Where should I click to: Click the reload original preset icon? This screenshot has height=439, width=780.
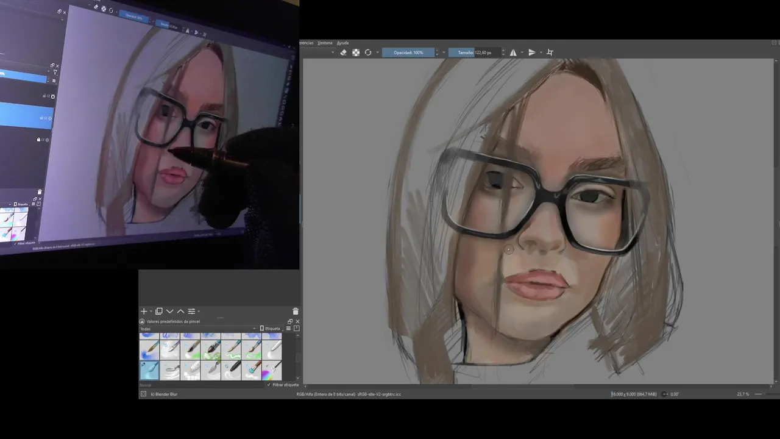point(368,52)
